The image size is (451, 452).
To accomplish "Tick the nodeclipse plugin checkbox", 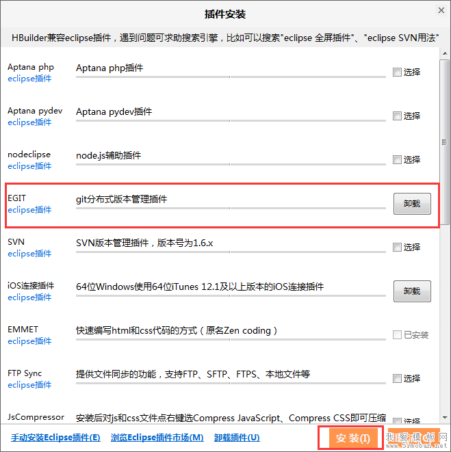I will point(397,160).
